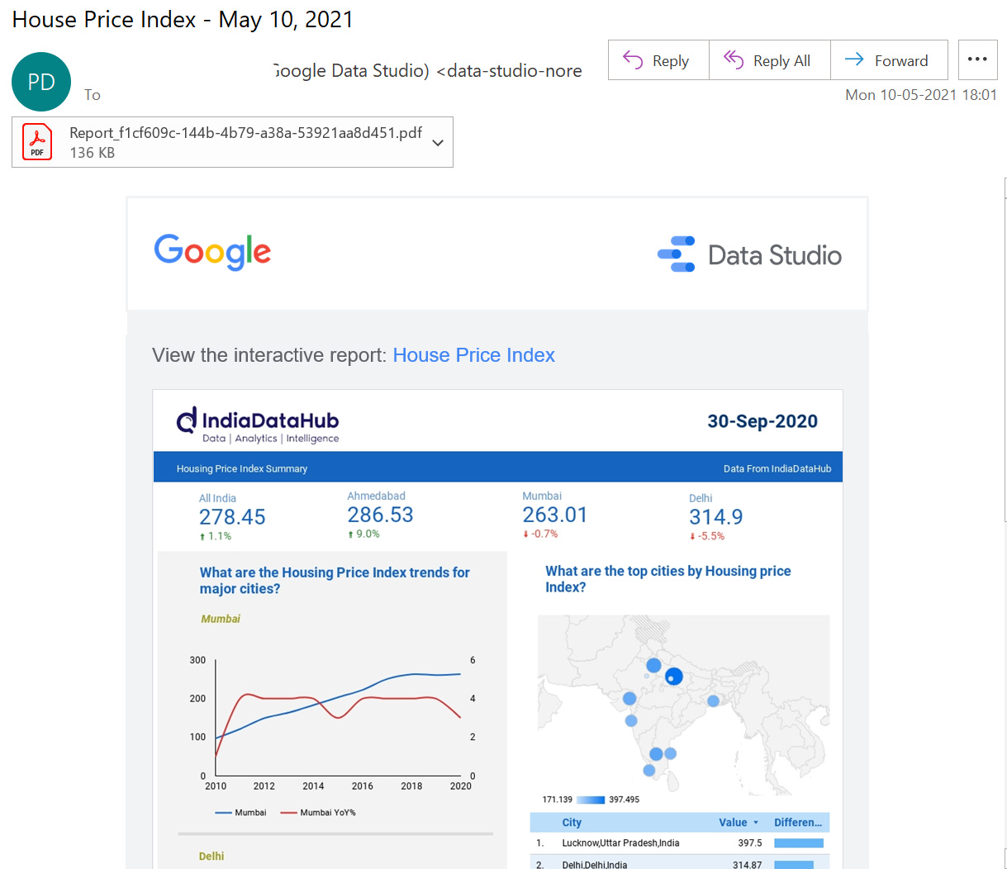Click the 397.5 value in the Lucknow row

pos(750,843)
